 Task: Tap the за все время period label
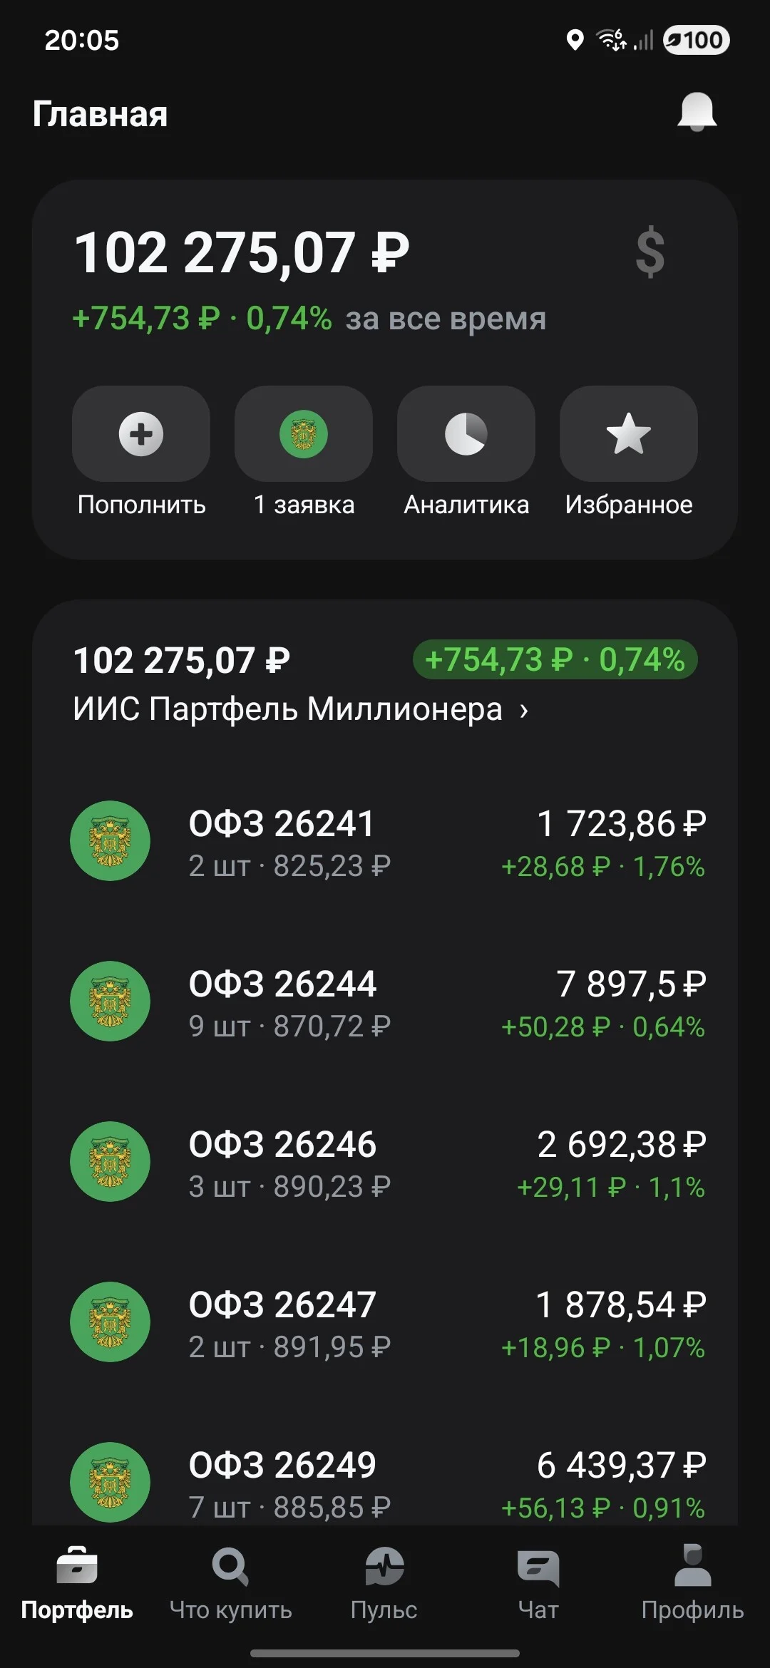[x=446, y=319]
